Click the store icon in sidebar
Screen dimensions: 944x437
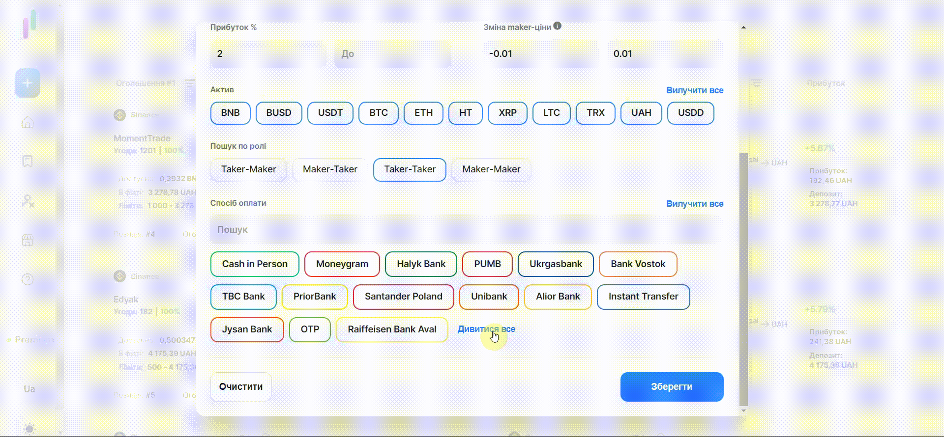click(x=28, y=240)
